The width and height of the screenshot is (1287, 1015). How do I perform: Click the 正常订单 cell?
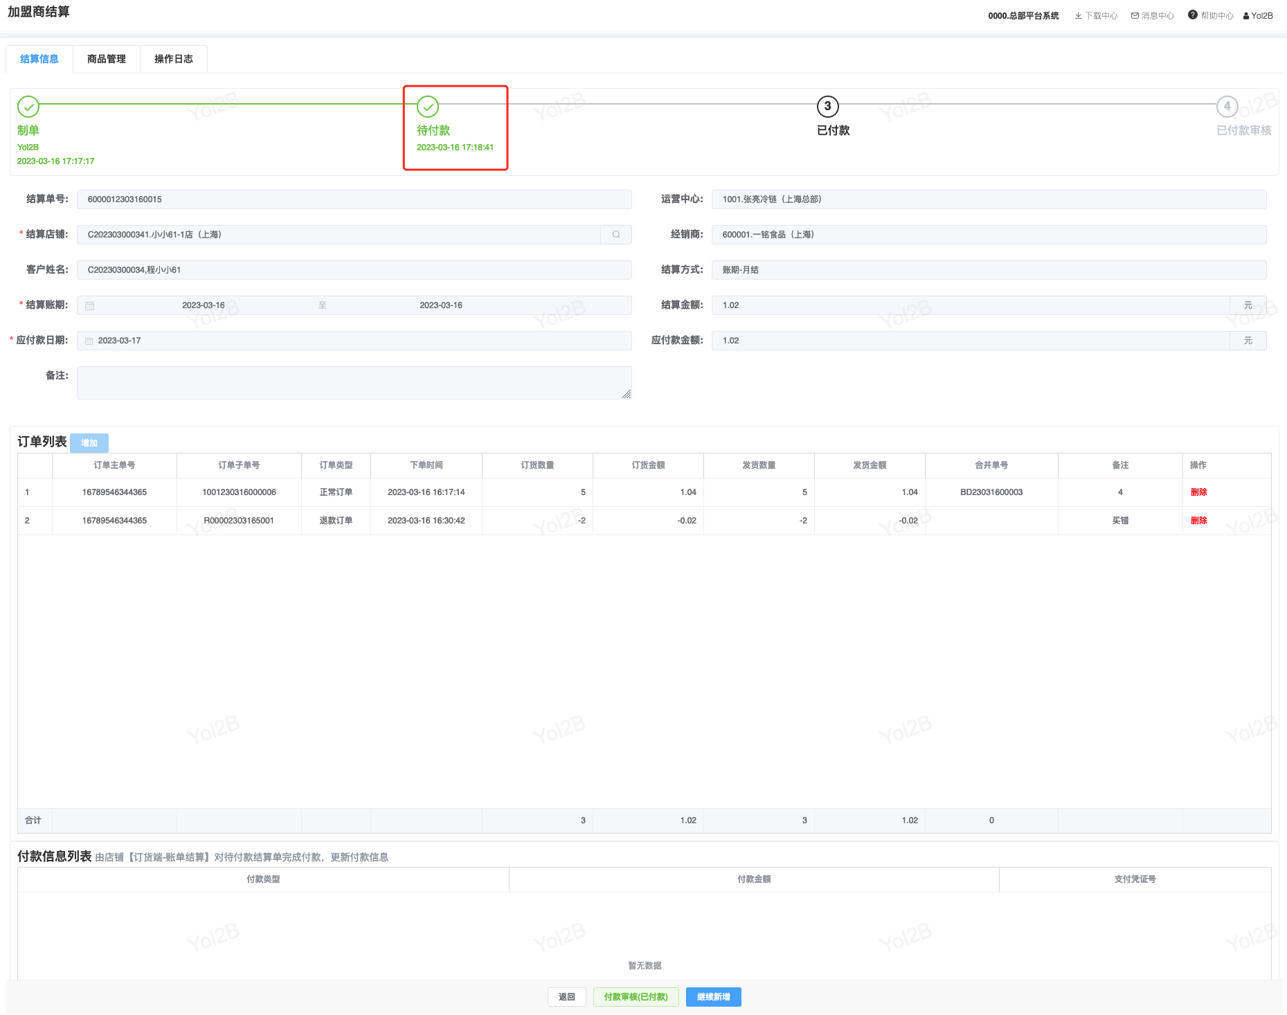pos(336,492)
